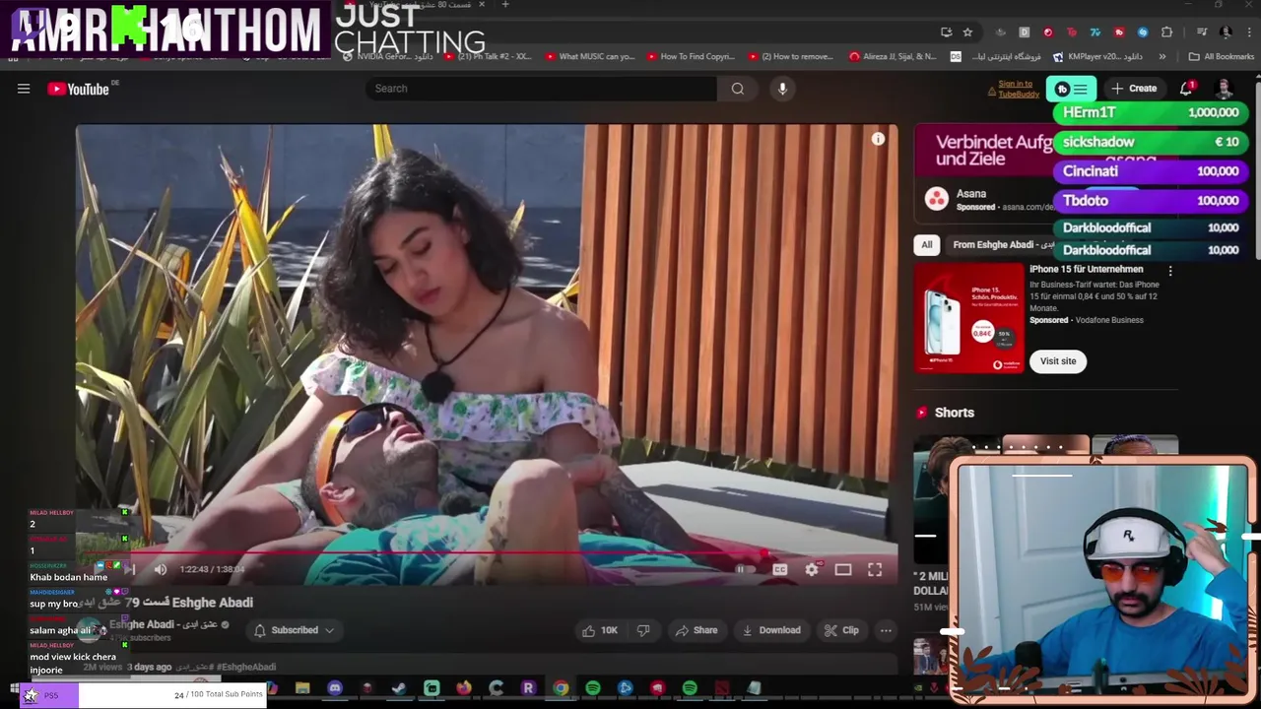The width and height of the screenshot is (1261, 709).
Task: Select the All filter chip
Action: [926, 244]
